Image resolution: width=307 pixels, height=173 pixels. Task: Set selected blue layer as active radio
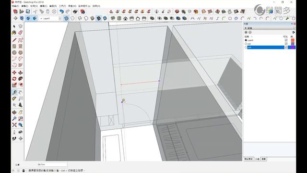click(x=246, y=47)
